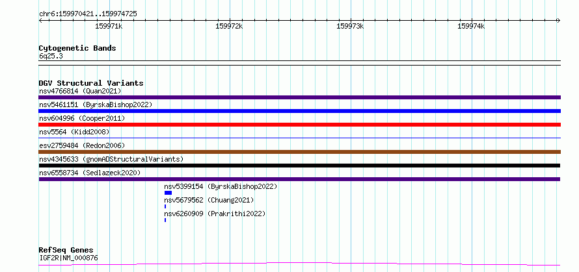Click the tiny blue nsv5679562 variant marker

pos(165,206)
